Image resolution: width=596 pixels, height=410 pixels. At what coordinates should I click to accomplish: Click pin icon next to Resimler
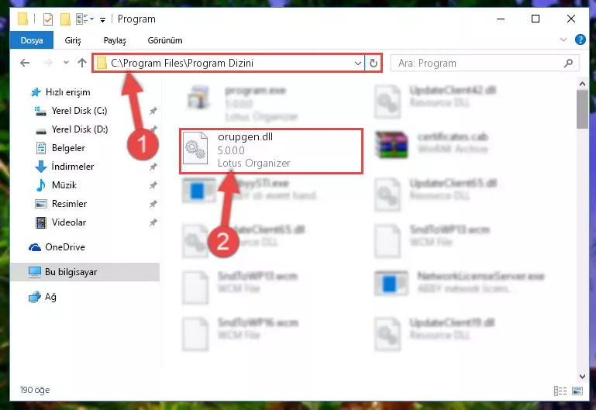pos(153,204)
